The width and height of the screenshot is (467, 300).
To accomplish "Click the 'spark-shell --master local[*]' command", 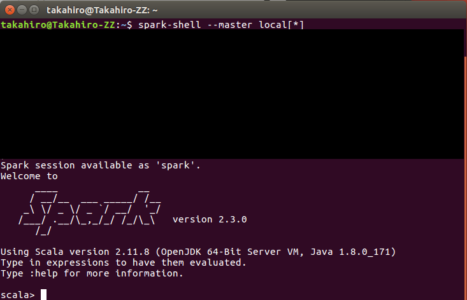I will pyautogui.click(x=221, y=25).
